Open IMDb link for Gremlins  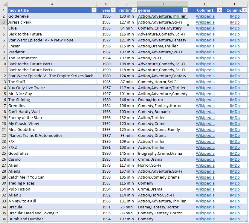(235, 106)
